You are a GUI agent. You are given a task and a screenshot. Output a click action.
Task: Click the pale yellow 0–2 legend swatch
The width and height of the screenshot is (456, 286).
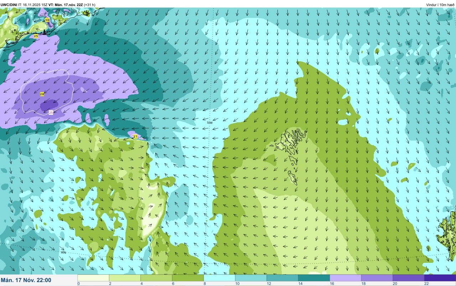(93, 278)
